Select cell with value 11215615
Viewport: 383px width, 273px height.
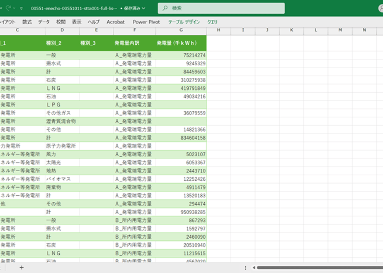coord(181,253)
